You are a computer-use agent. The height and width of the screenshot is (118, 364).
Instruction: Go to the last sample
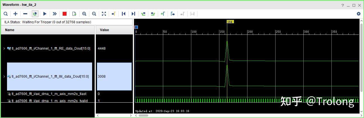(x=133, y=14)
